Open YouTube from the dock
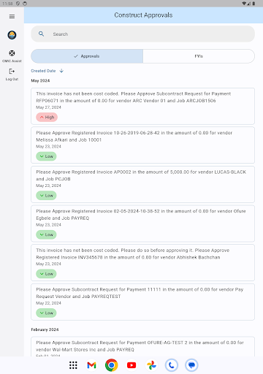This screenshot has width=263, height=374. coord(131,365)
